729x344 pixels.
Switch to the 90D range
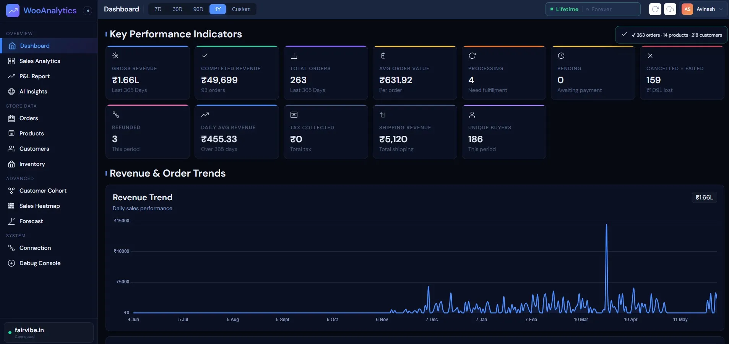tap(198, 9)
